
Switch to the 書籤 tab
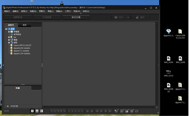(x=24, y=25)
